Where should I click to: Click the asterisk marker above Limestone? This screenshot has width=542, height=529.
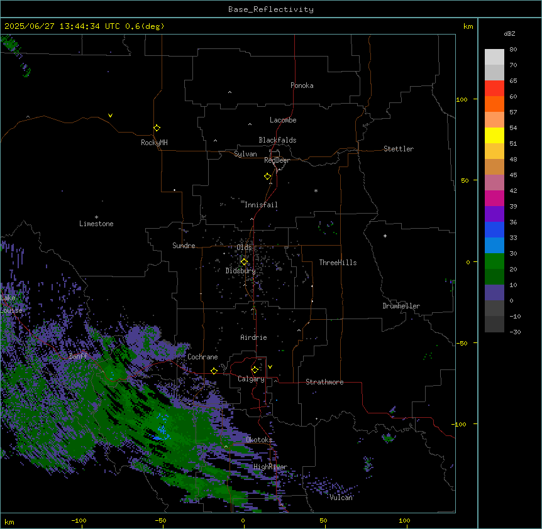[x=96, y=217]
